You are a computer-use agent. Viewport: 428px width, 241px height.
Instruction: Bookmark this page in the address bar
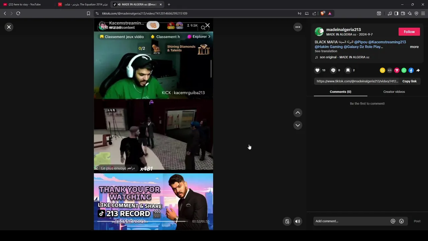88,13
